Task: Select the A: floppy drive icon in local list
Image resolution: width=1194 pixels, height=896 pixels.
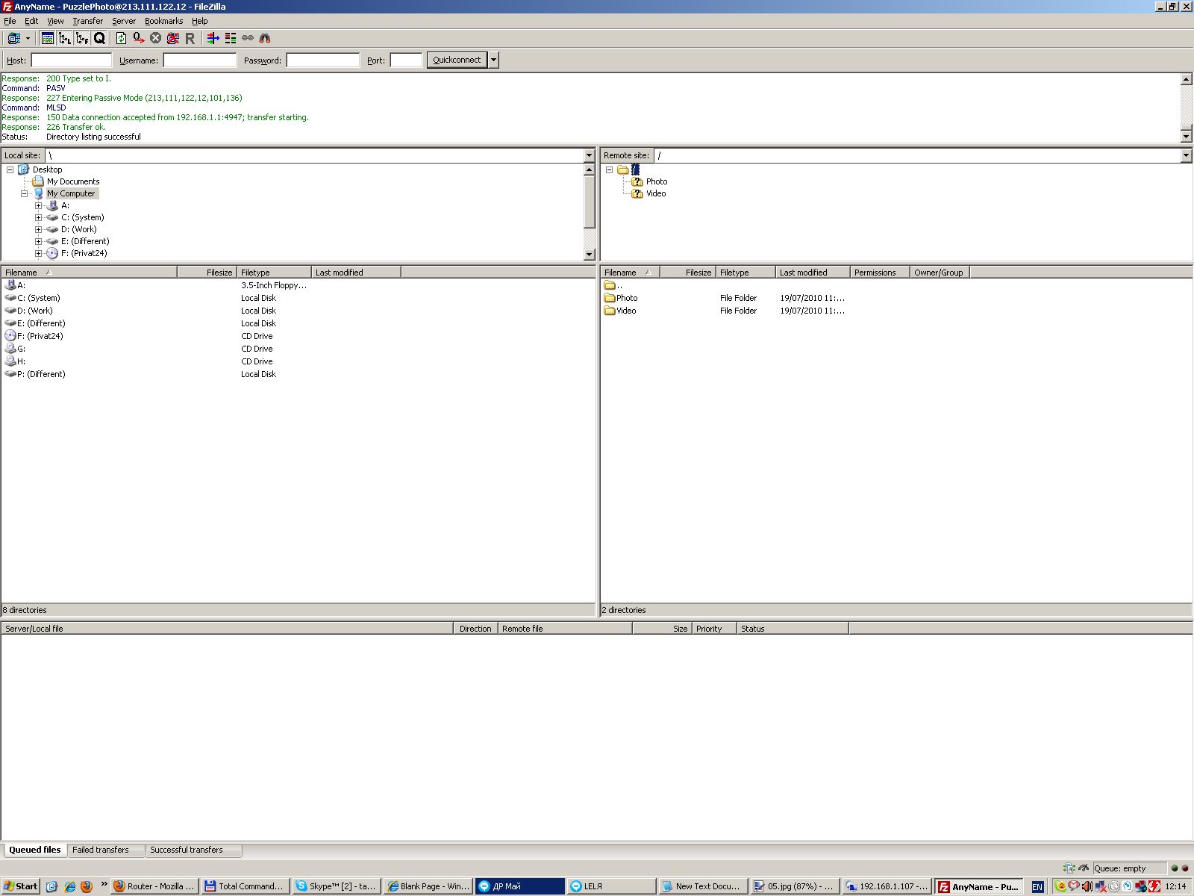Action: 10,285
